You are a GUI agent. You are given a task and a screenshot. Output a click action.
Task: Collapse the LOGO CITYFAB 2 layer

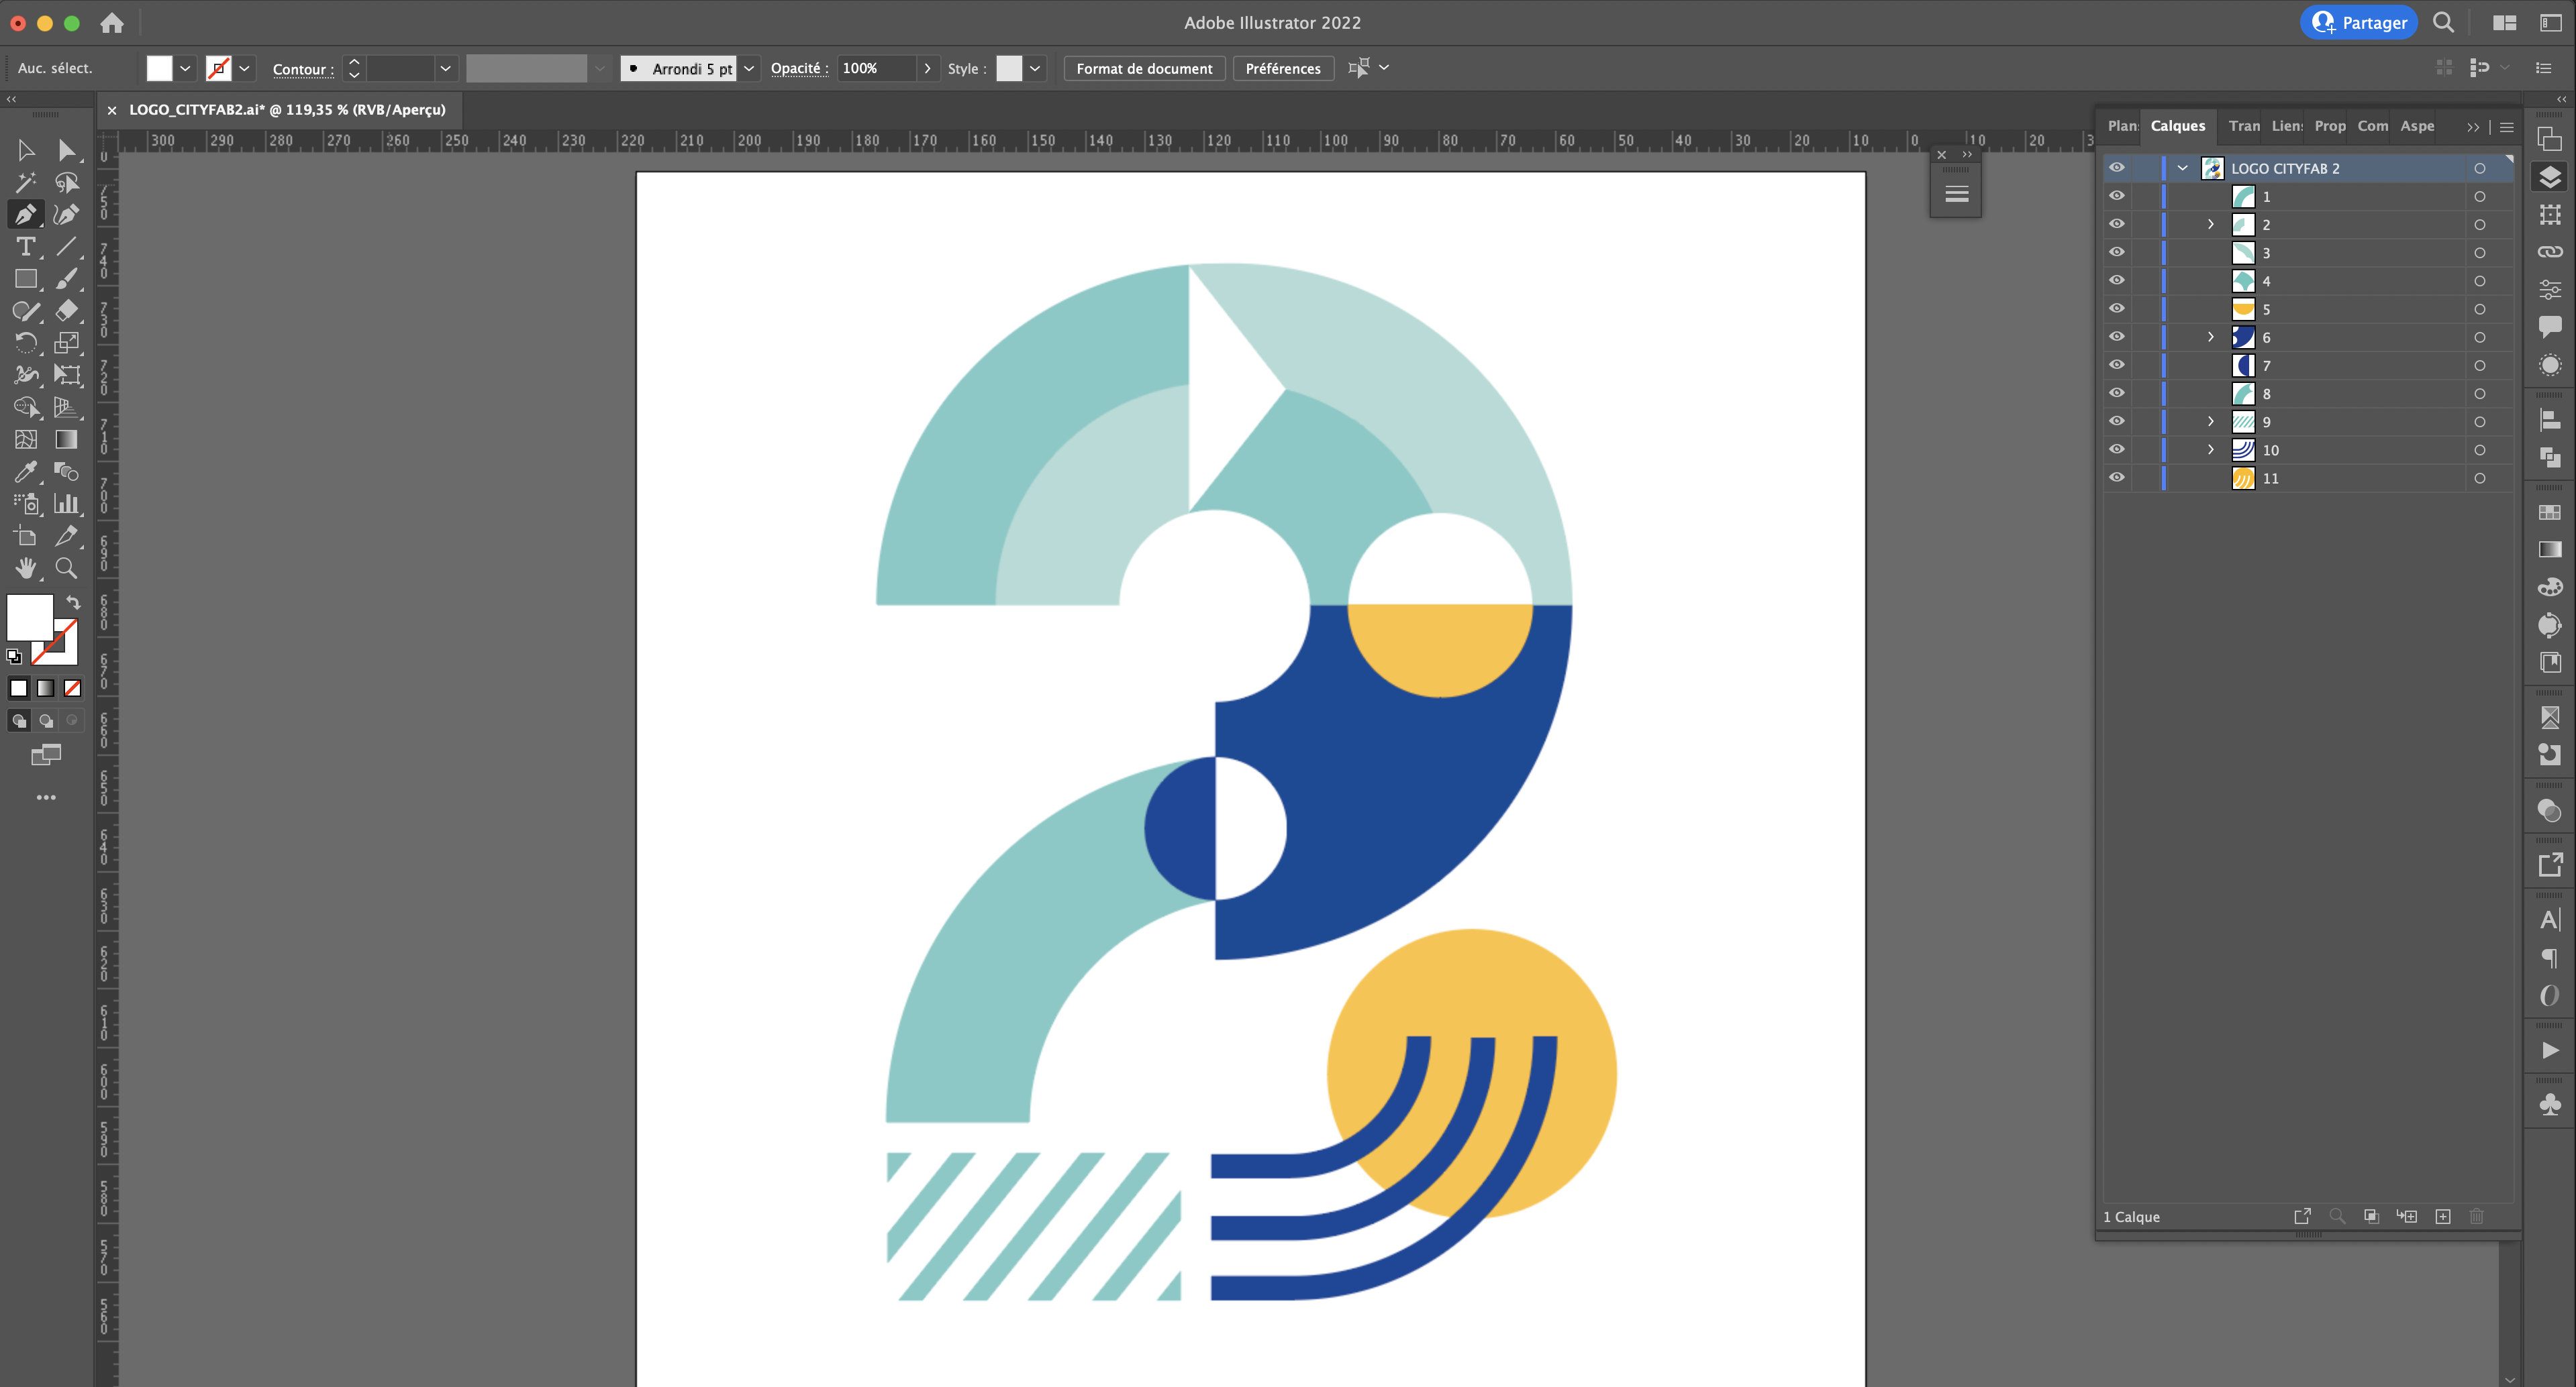coord(2183,168)
